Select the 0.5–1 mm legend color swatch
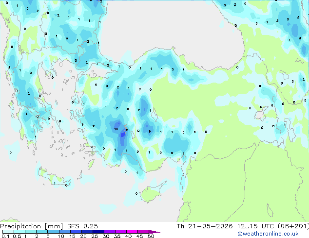 pyautogui.click(x=19, y=232)
